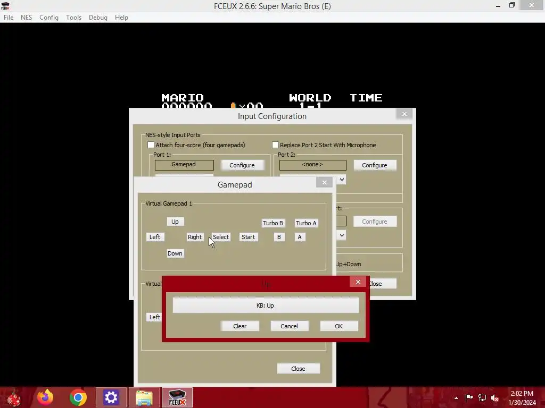Click the Down button on Virtual Gamepad 1

coord(175,253)
